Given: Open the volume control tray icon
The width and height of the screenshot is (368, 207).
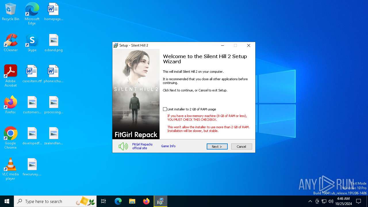Looking at the screenshot, I should point(331,201).
